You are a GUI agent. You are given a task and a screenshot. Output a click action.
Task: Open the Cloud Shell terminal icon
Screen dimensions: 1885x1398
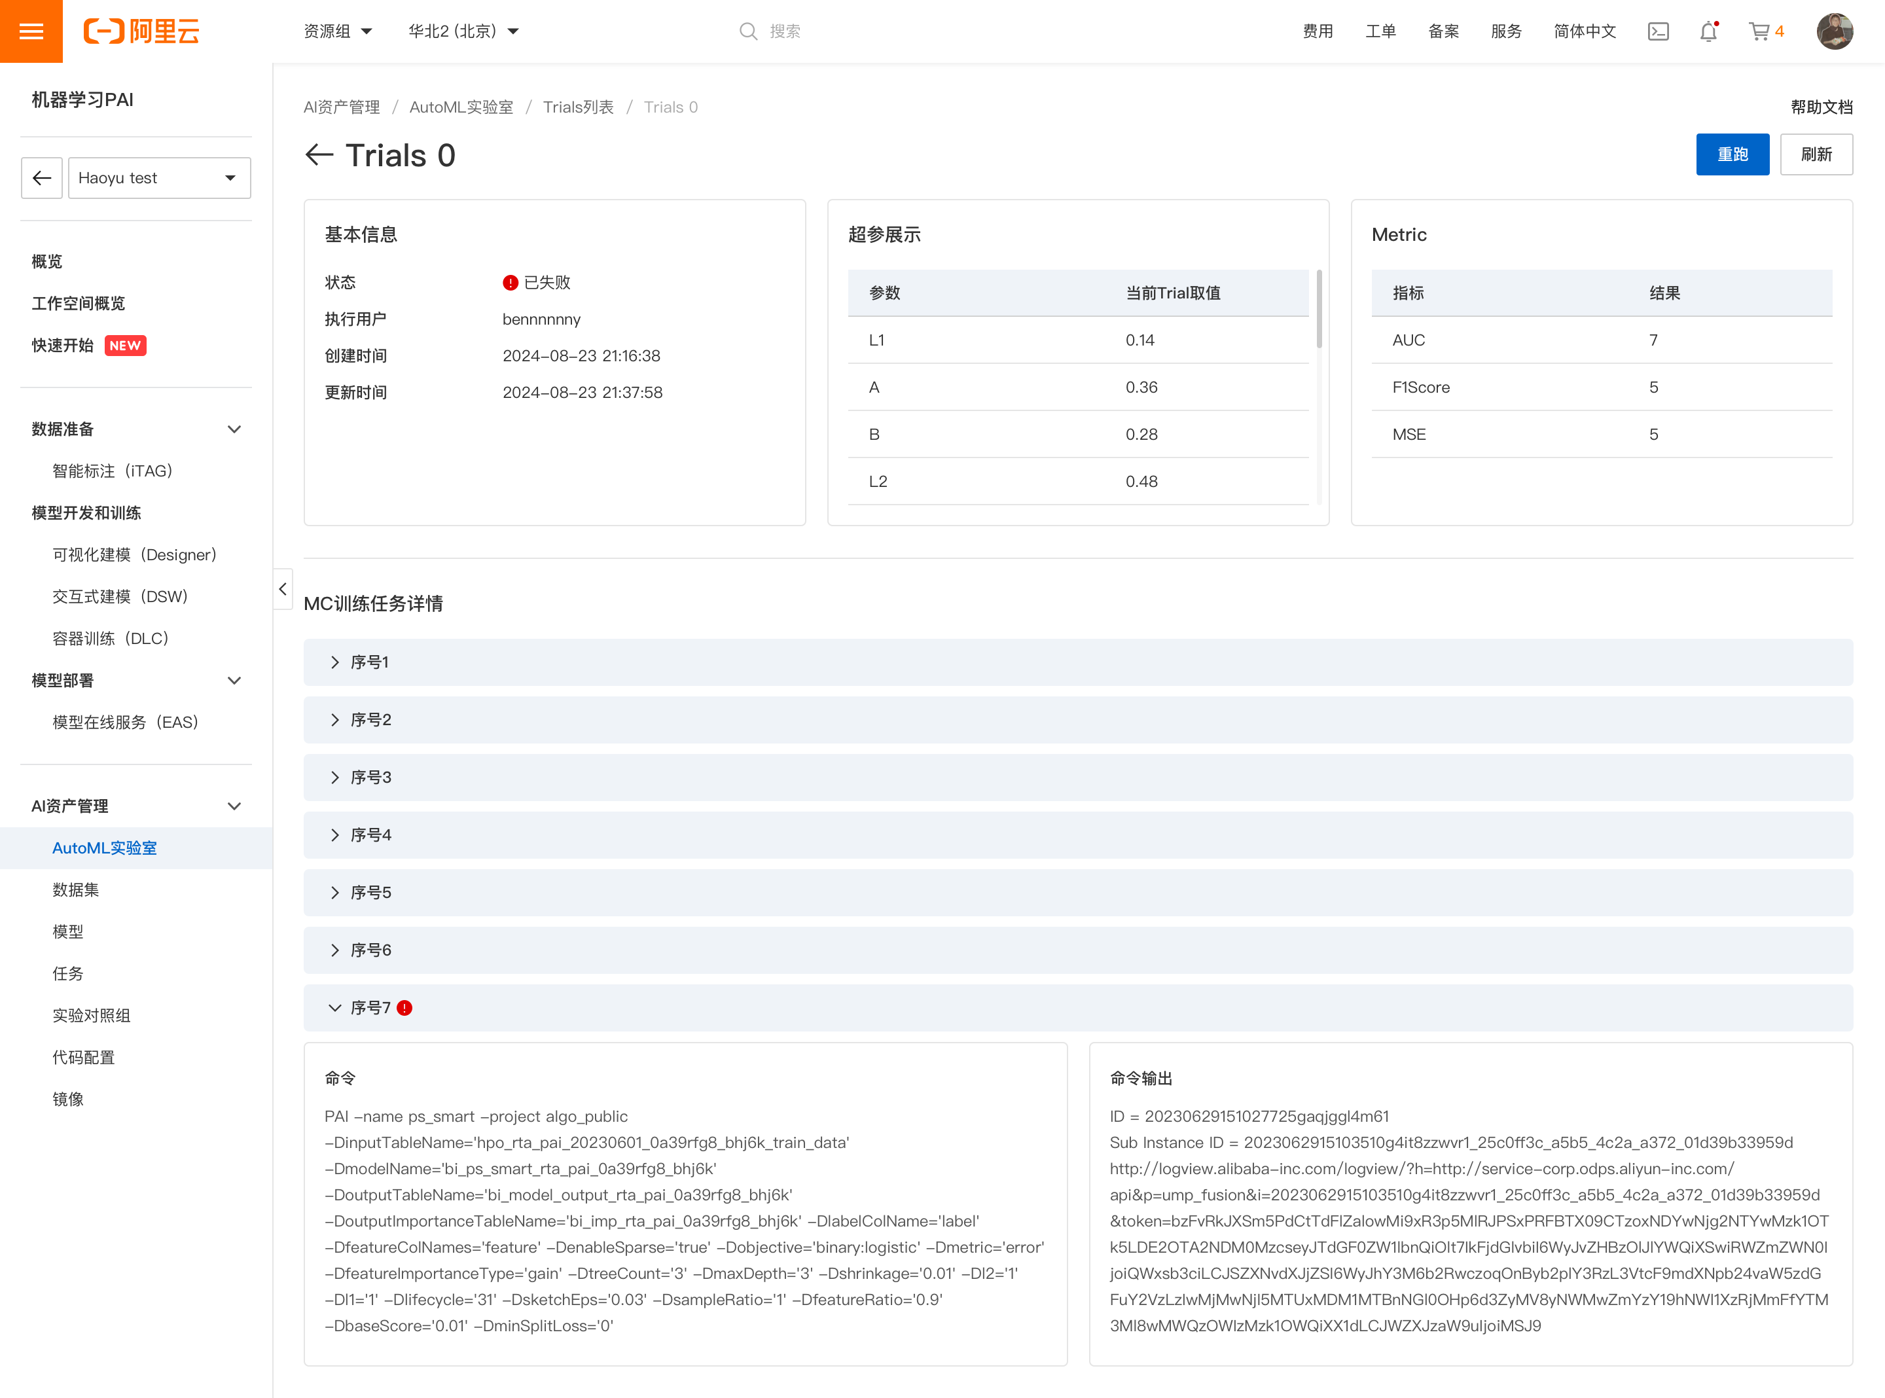point(1657,31)
